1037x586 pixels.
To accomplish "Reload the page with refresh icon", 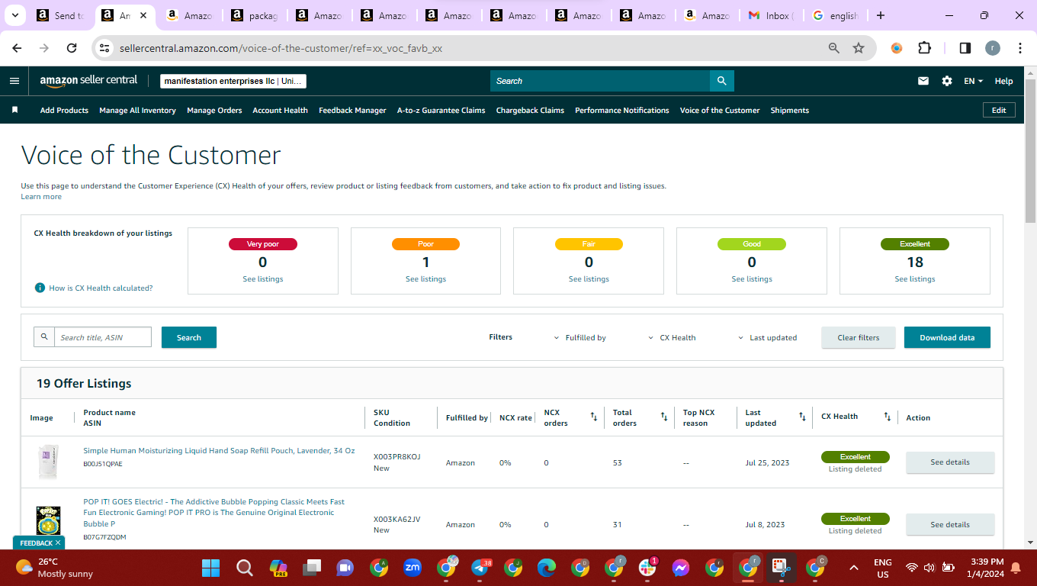I will click(72, 48).
